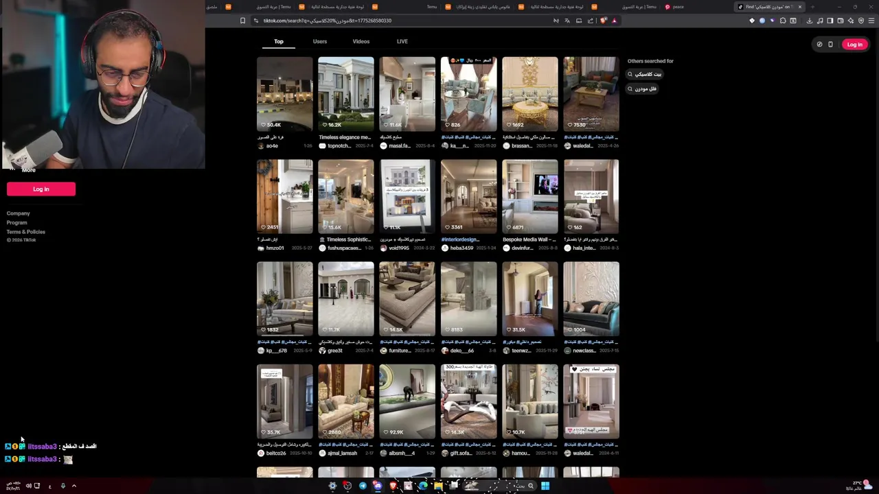Click the page translate icon in address bar

pos(567,21)
